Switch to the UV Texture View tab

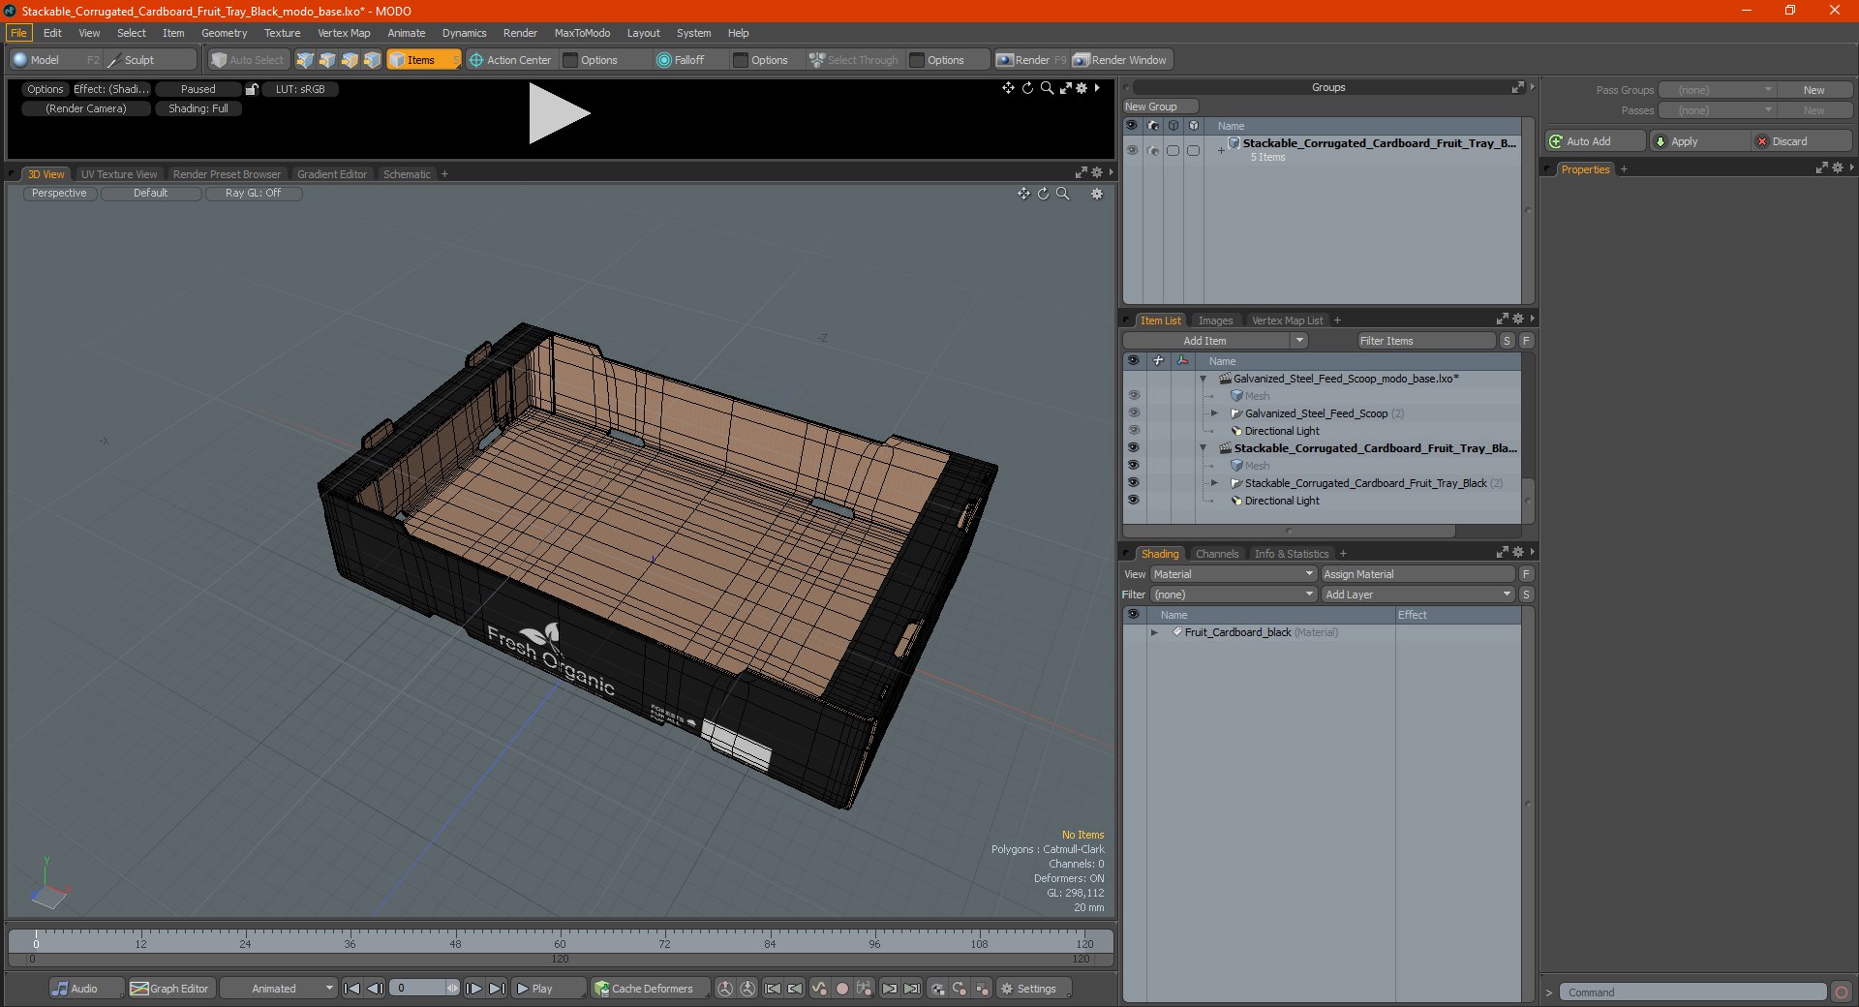tap(119, 174)
